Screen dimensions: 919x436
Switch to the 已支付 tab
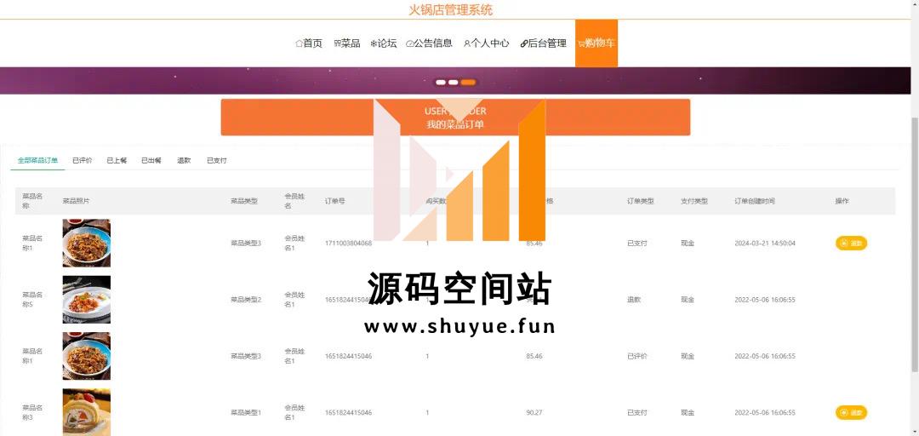click(x=217, y=160)
